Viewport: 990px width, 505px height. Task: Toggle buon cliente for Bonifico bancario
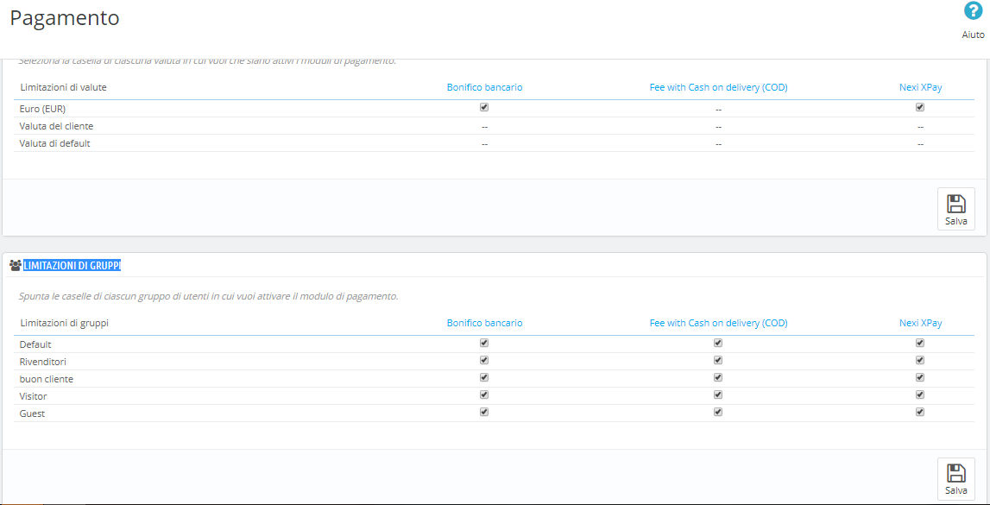click(x=484, y=377)
